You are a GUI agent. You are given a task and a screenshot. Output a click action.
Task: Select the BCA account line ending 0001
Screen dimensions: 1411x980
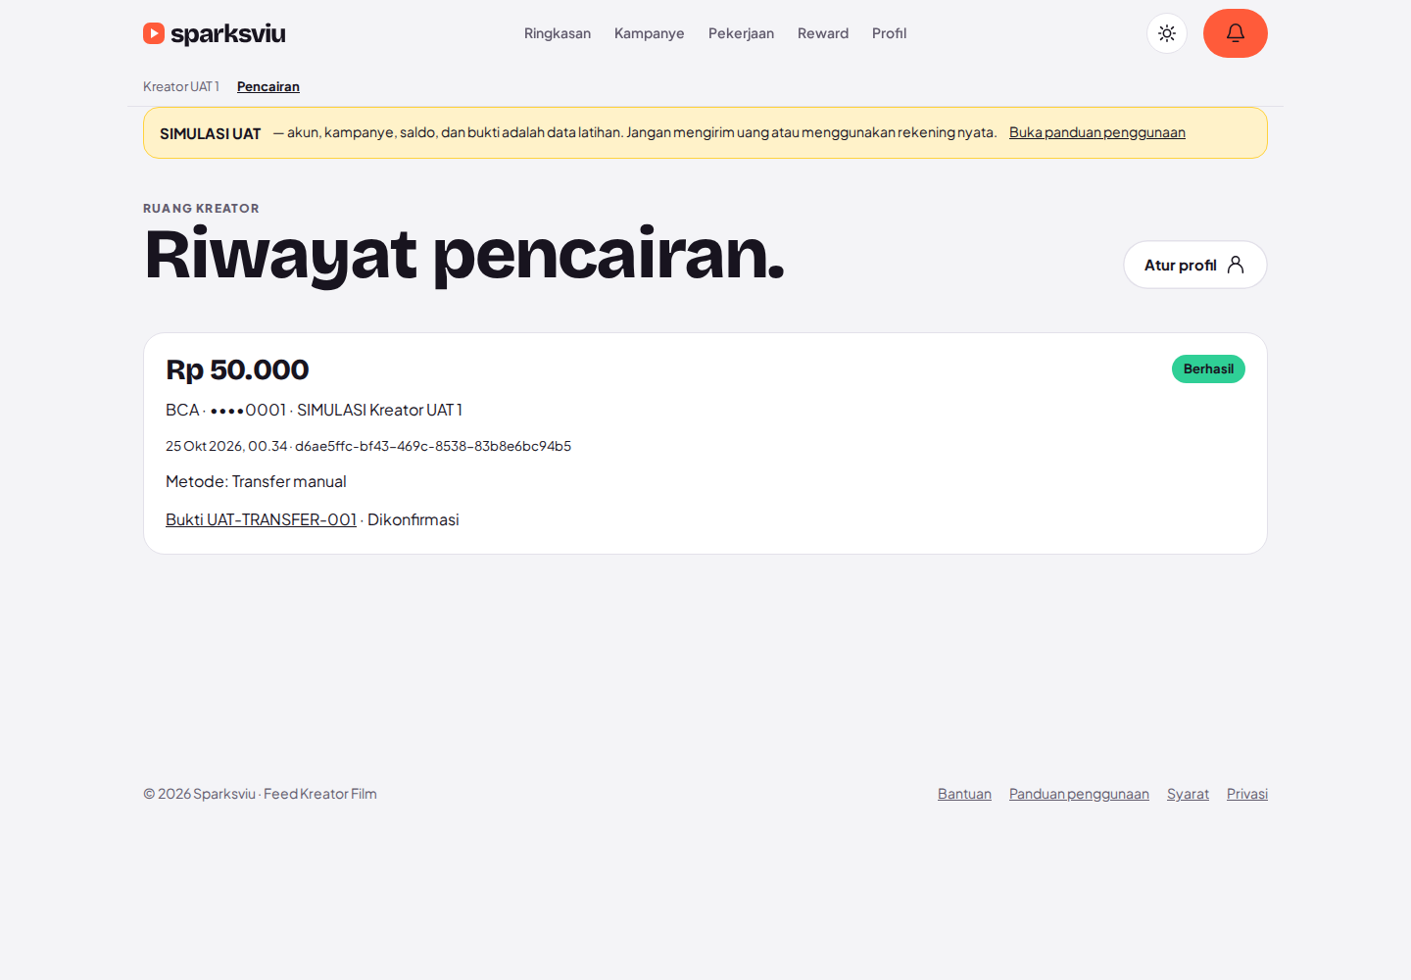(x=314, y=410)
